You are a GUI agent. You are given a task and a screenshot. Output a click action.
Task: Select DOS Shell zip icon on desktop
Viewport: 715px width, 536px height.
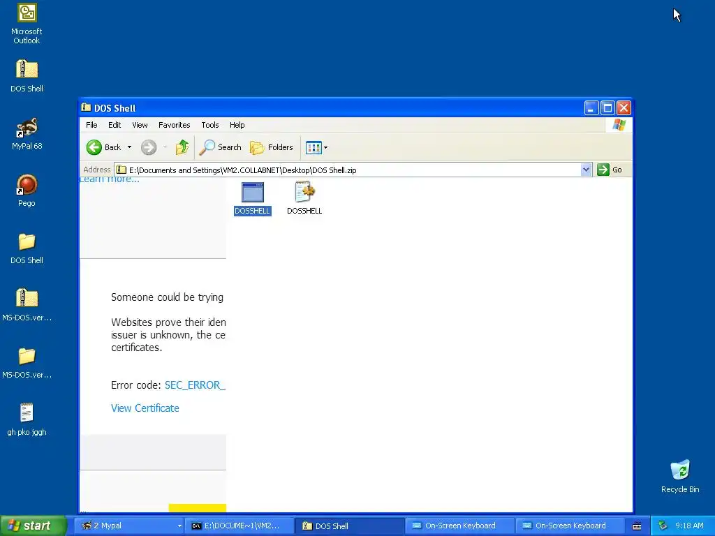click(x=27, y=76)
